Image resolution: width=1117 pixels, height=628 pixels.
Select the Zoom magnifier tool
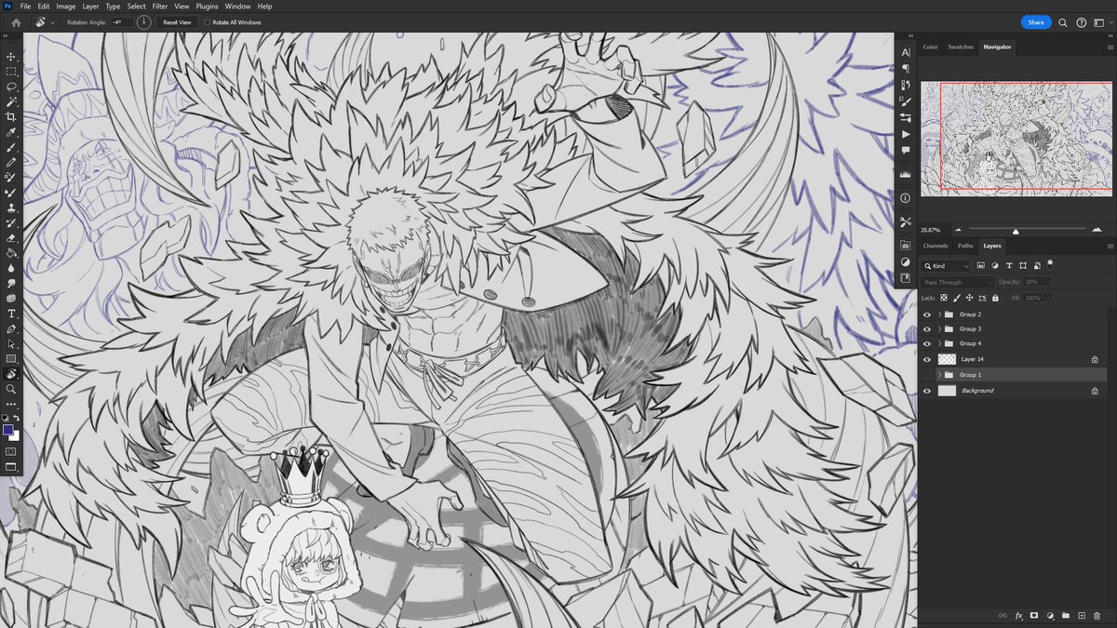click(11, 389)
